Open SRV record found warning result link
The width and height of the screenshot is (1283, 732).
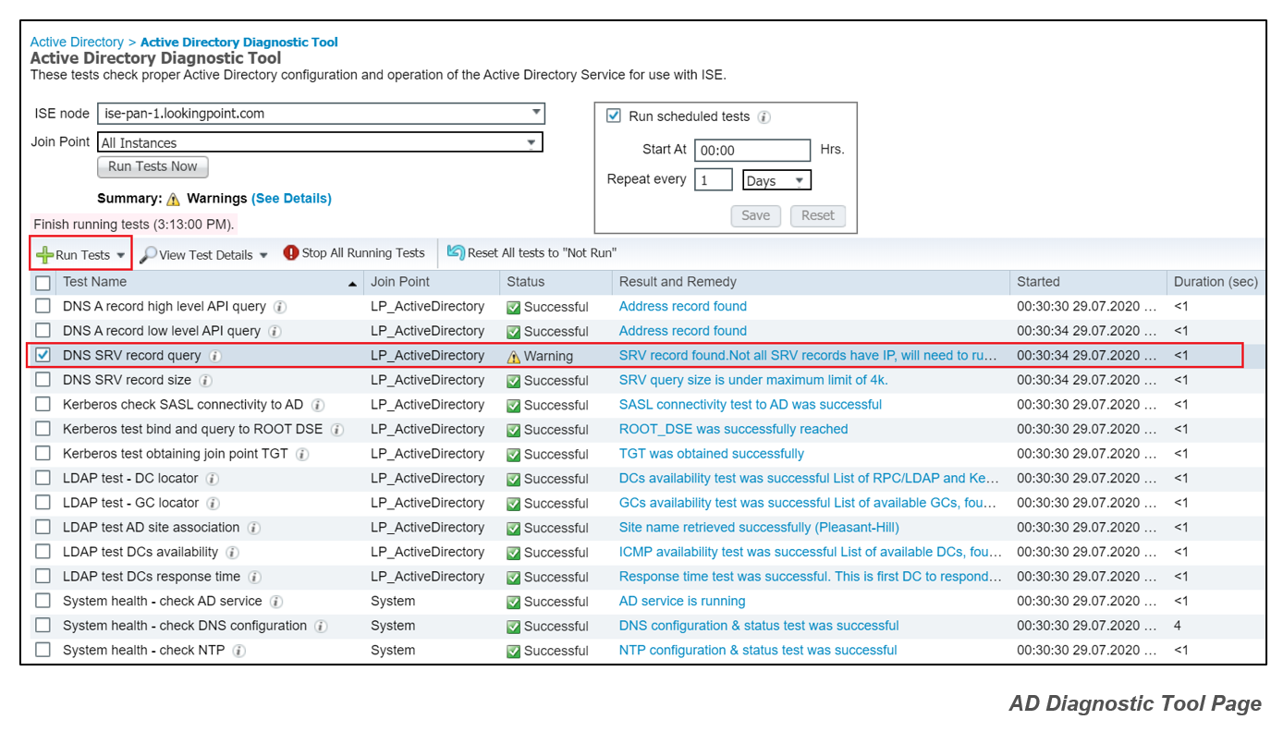point(809,356)
